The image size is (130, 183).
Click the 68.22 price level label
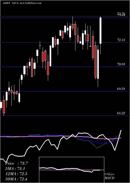click(x=121, y=113)
